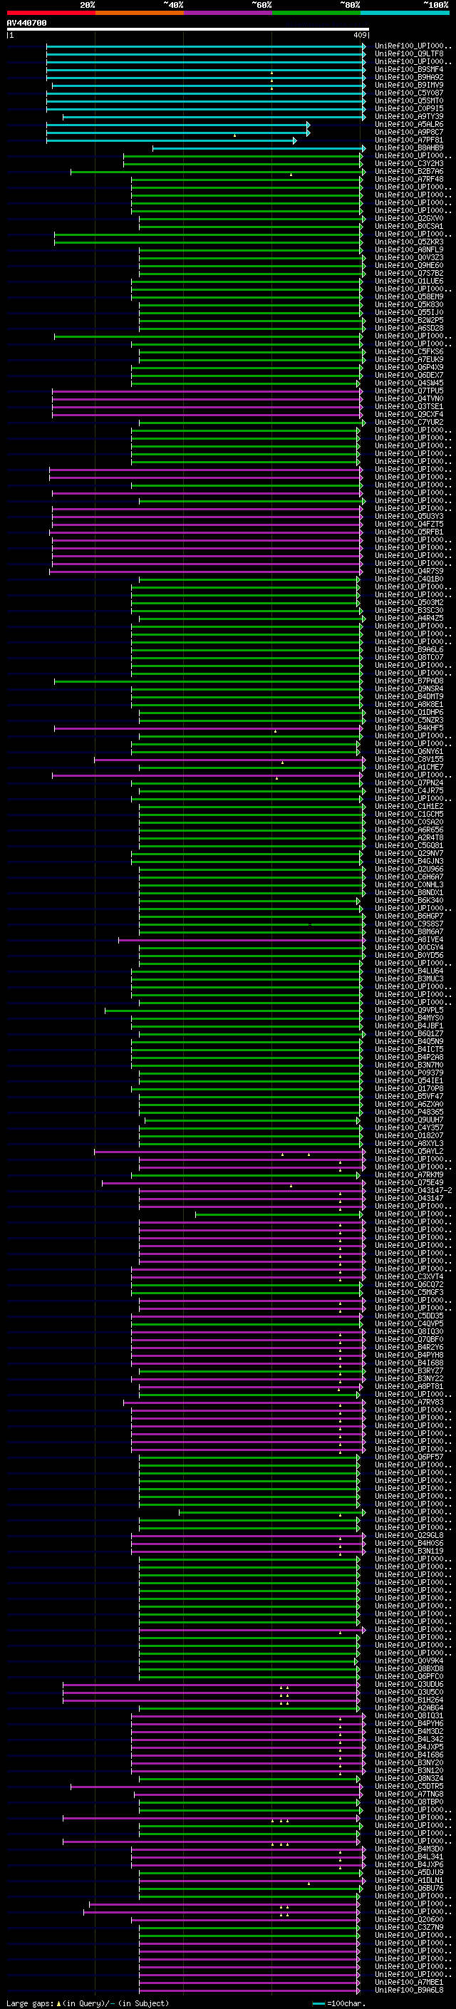Select hit label UniRef100_B9HA92

409,77
